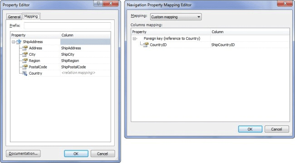
Task: Click the highlighted empty column cell of ShipAddress
Action: click(85, 42)
